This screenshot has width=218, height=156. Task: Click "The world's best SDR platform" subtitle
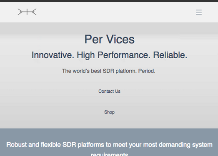coord(99,71)
